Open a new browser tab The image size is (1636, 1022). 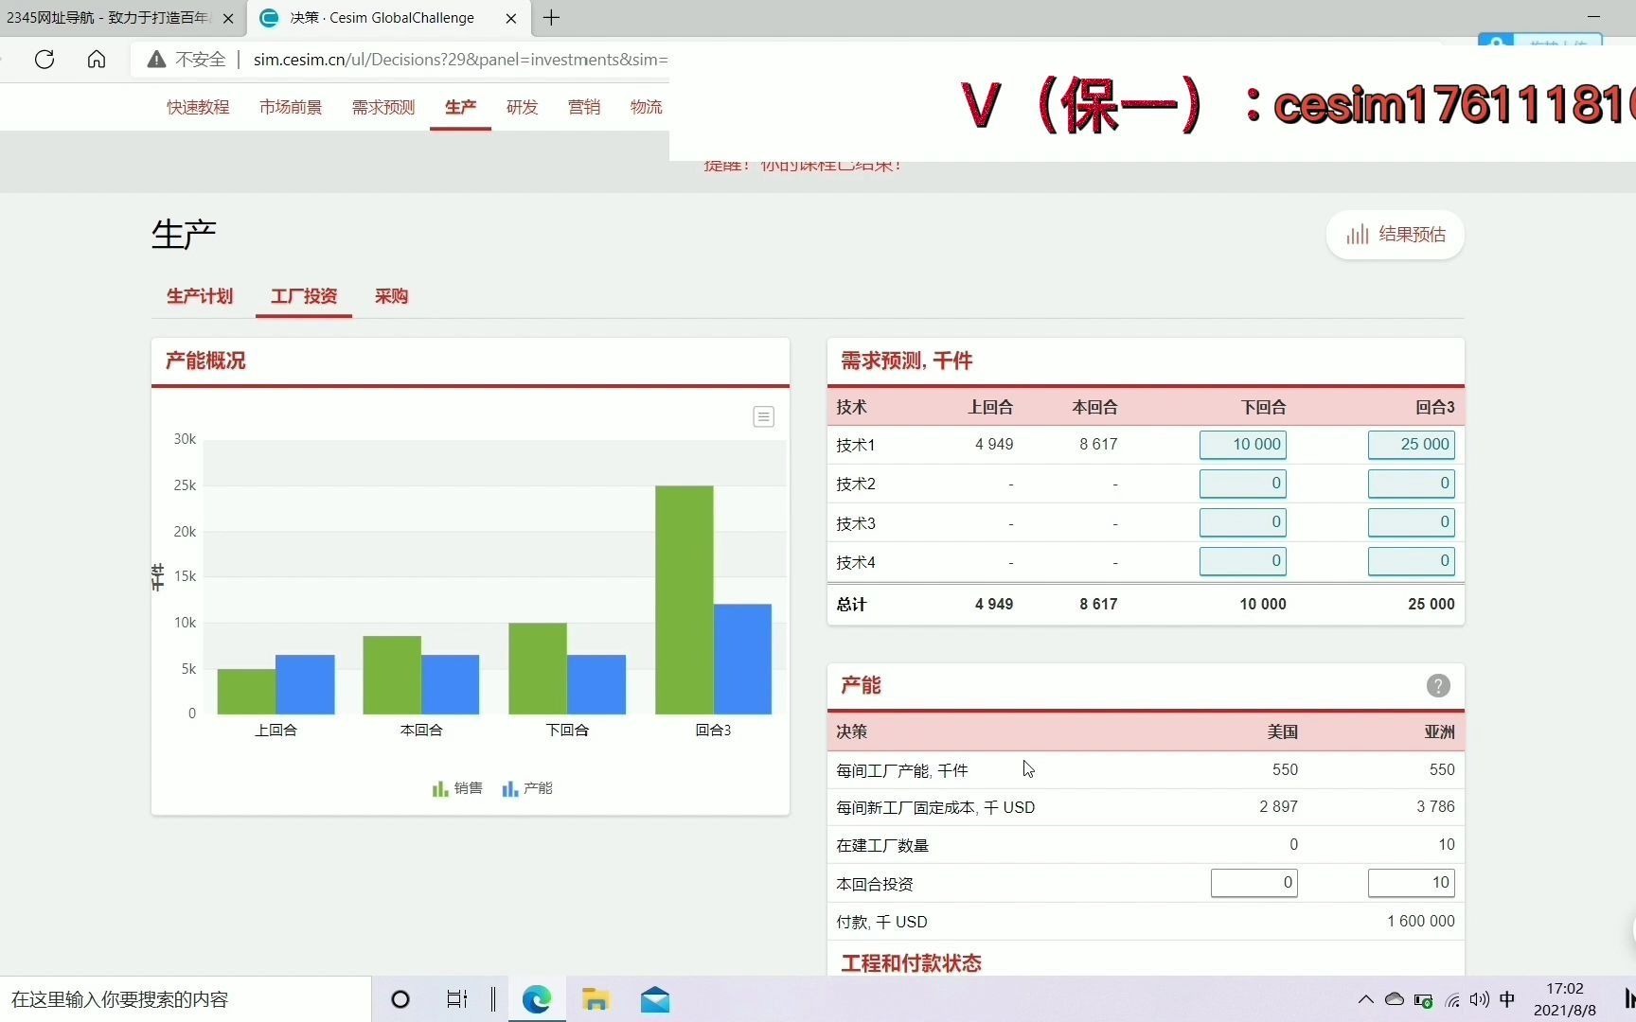point(551,18)
